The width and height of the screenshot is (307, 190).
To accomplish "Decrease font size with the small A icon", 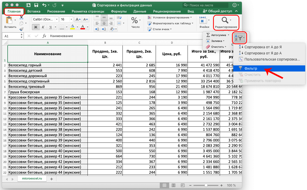I will point(85,19).
